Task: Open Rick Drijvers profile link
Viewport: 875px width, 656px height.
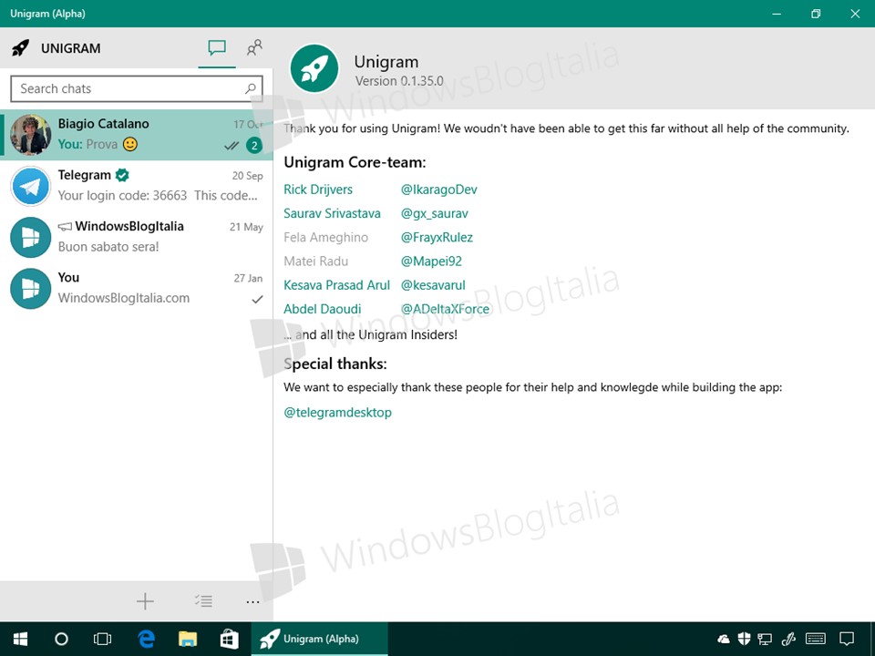Action: click(x=318, y=190)
